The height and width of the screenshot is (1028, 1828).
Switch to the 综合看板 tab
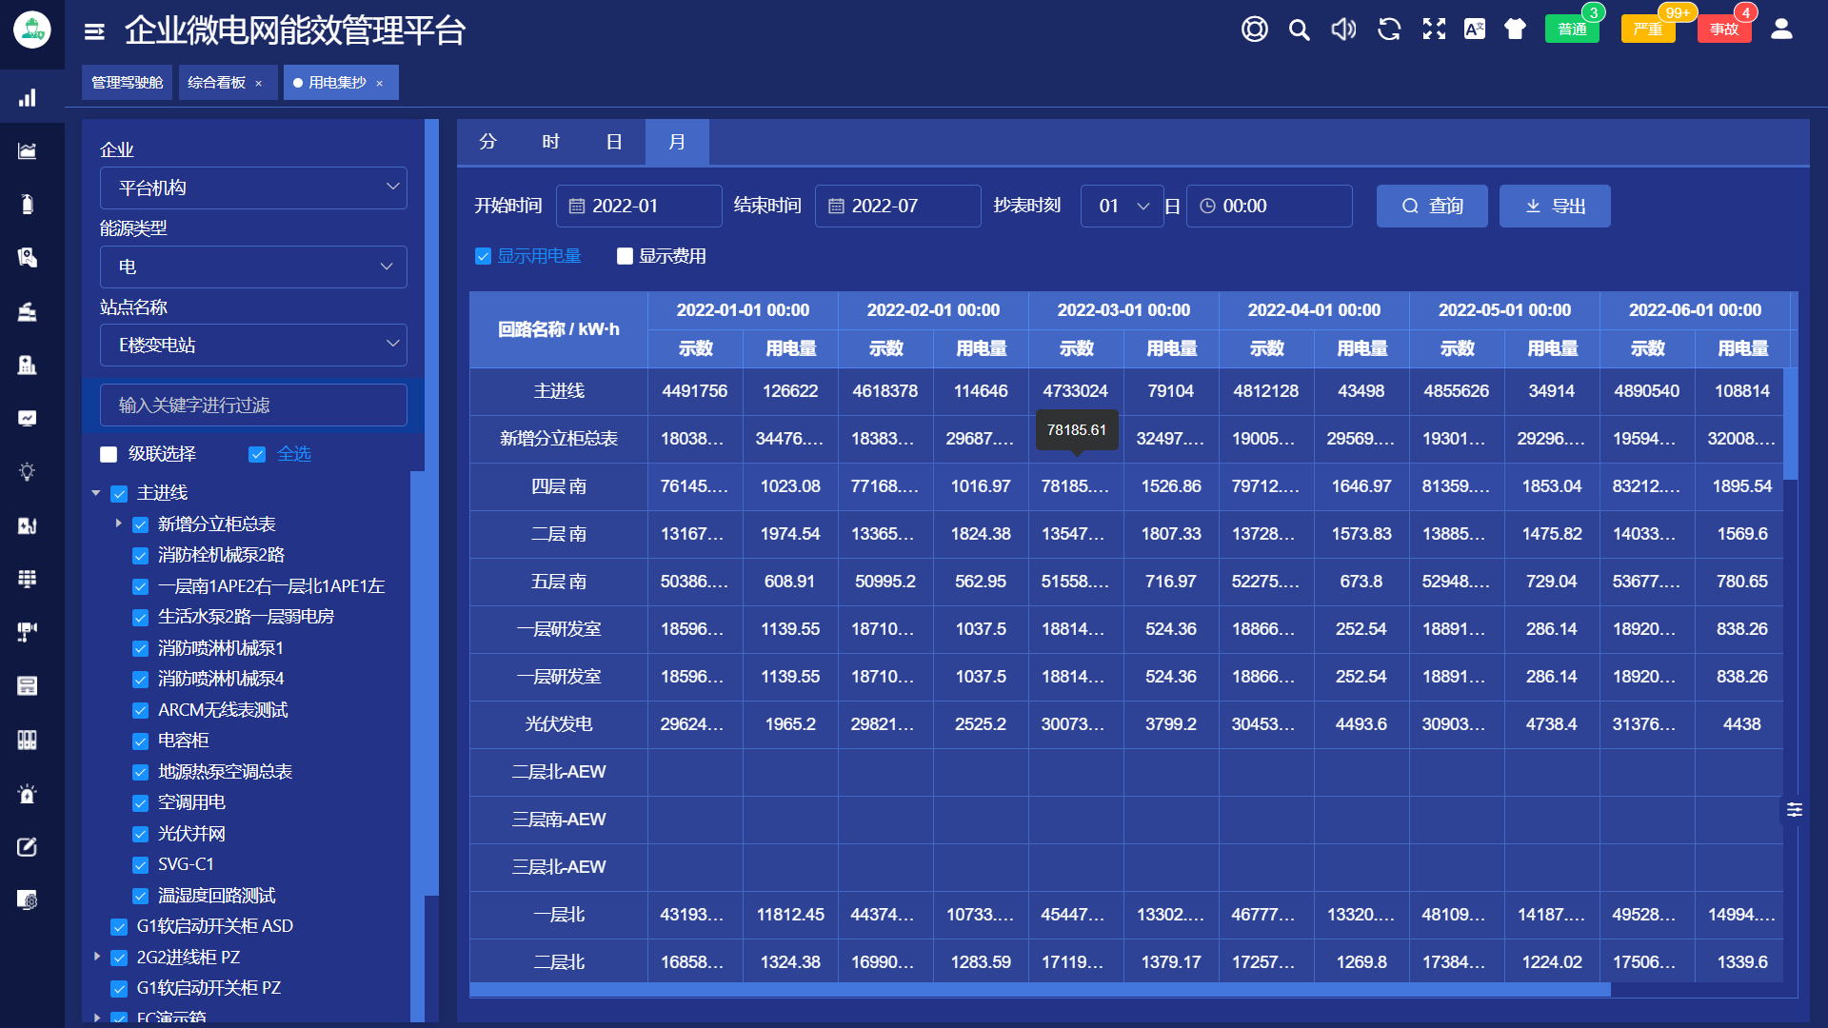click(217, 83)
